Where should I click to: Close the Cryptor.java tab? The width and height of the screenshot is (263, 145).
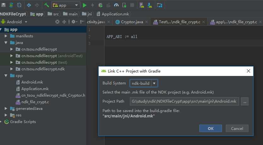[146, 22]
